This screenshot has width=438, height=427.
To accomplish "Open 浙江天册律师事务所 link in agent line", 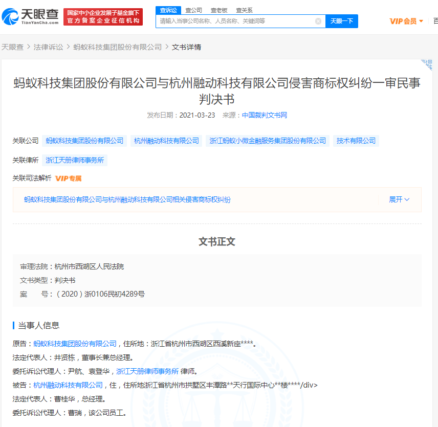I will point(147,371).
